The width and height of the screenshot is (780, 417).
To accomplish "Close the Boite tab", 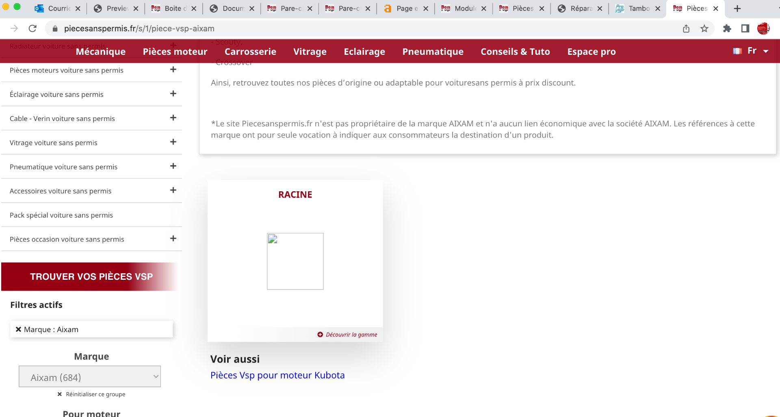I will [194, 9].
